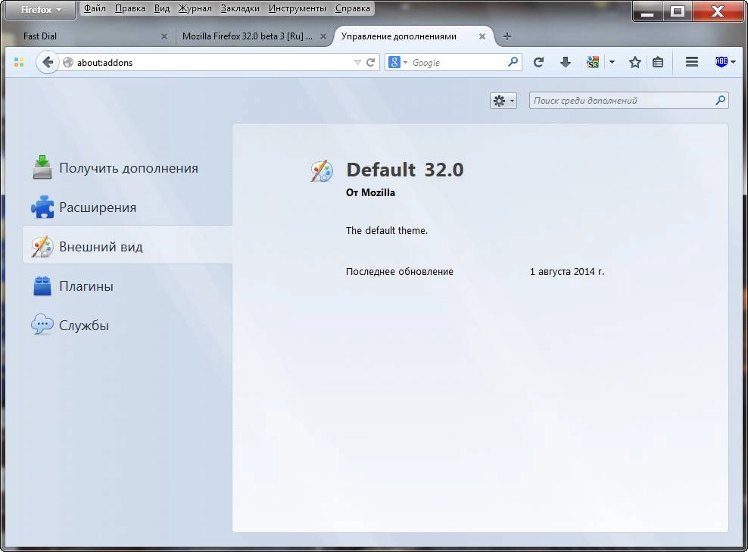Bookmark this page with star icon
Screen dimensions: 748x552
coord(634,62)
